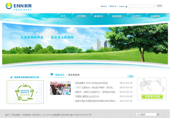
Task: Switch to the 媒体看新奥 tab
Action: click(74, 75)
